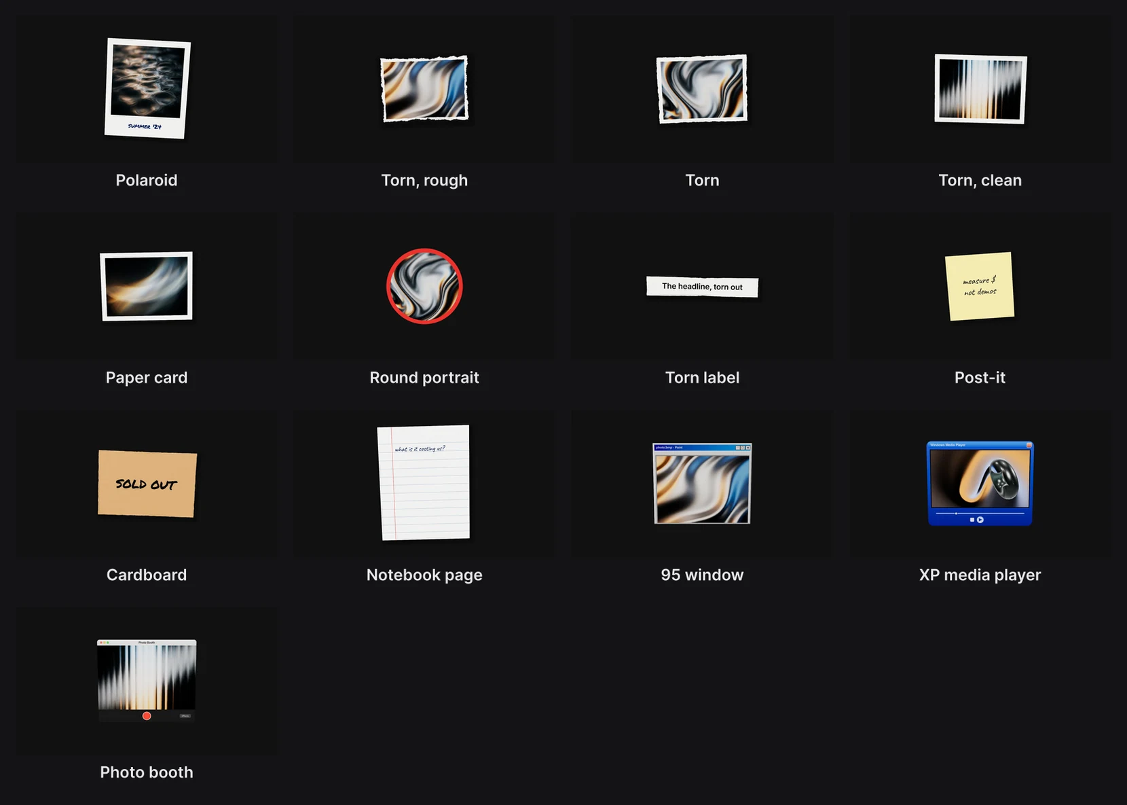This screenshot has width=1127, height=805.
Task: Choose the Torn, rough frame preview
Action: pos(424,89)
